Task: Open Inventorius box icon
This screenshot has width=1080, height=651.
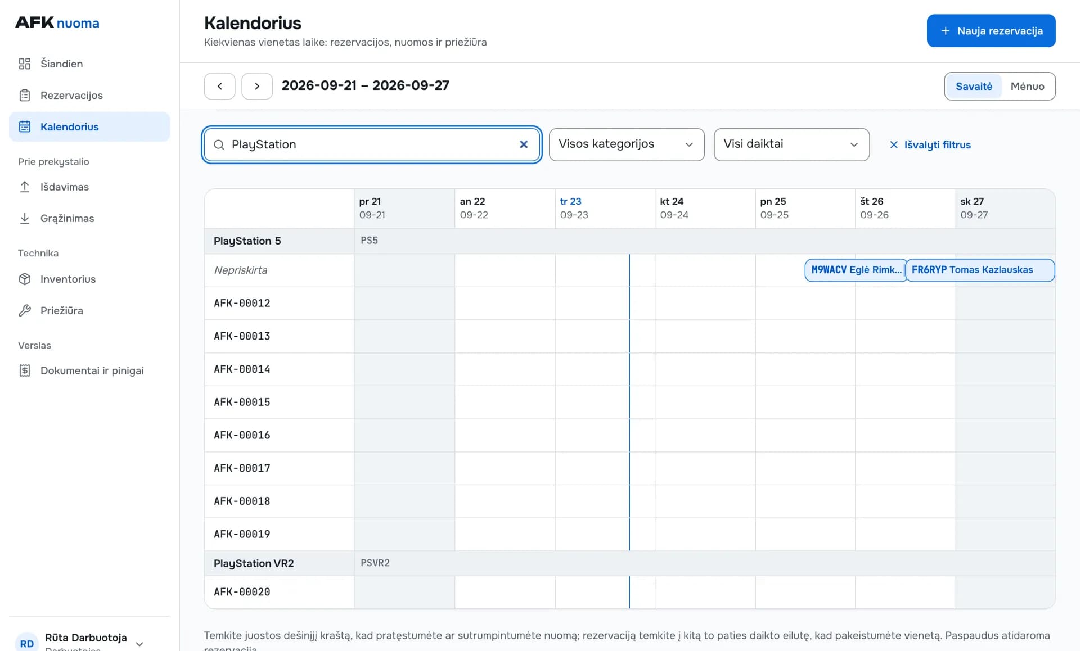Action: click(x=25, y=279)
